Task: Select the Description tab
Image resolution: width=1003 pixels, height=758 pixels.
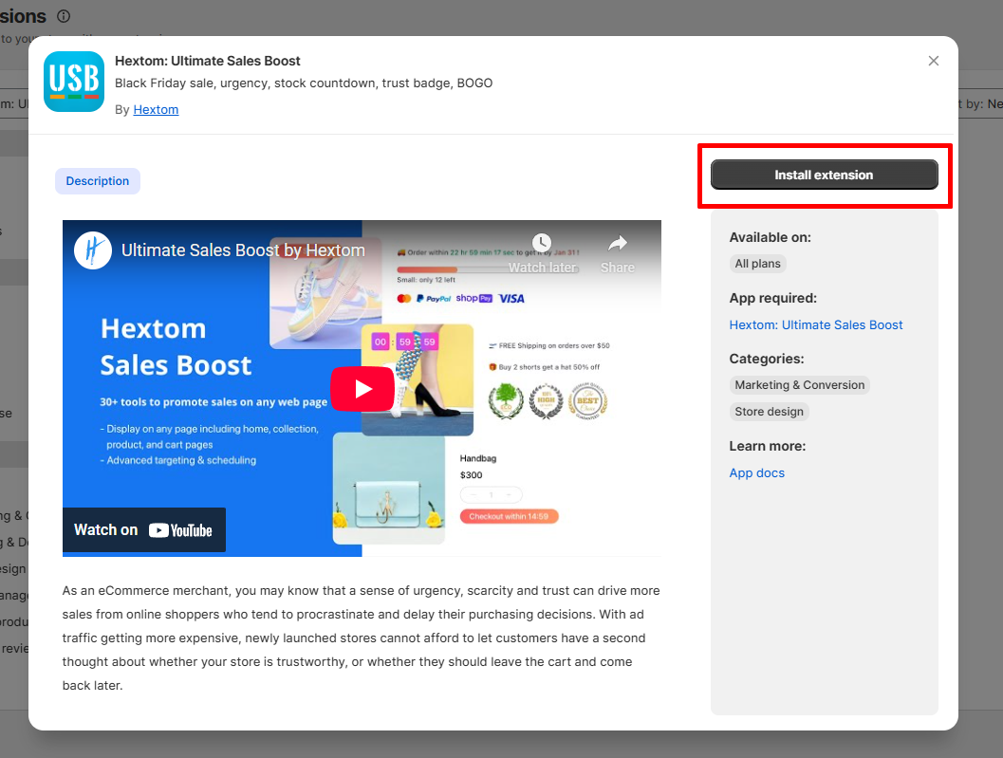Action: 98,181
